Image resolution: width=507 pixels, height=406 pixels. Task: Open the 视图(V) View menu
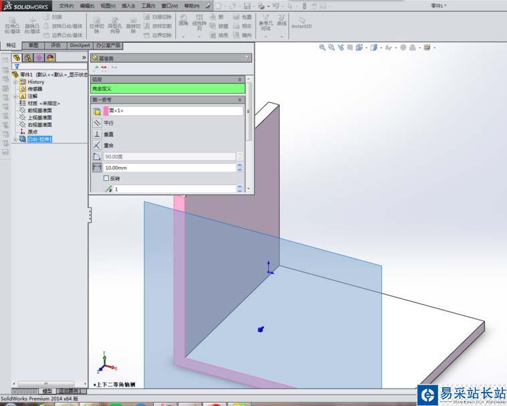(x=108, y=6)
